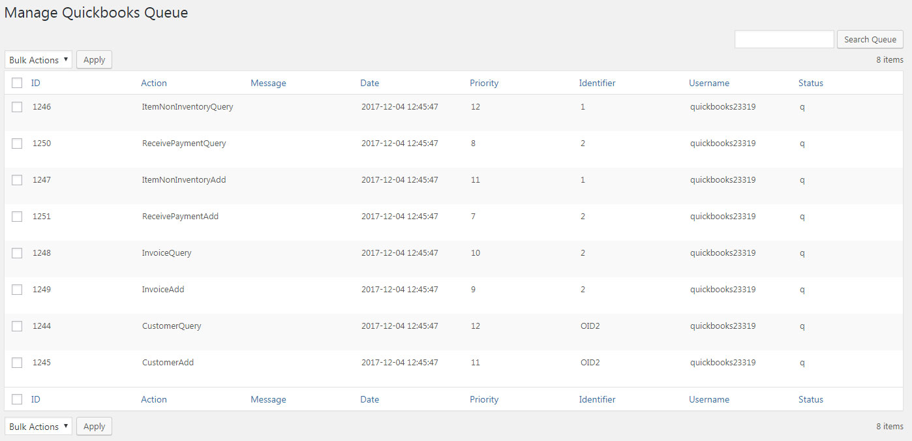Click status 'q' of the ItemNonInventoryAdd row
Viewport: 912px width, 441px height.
802,180
